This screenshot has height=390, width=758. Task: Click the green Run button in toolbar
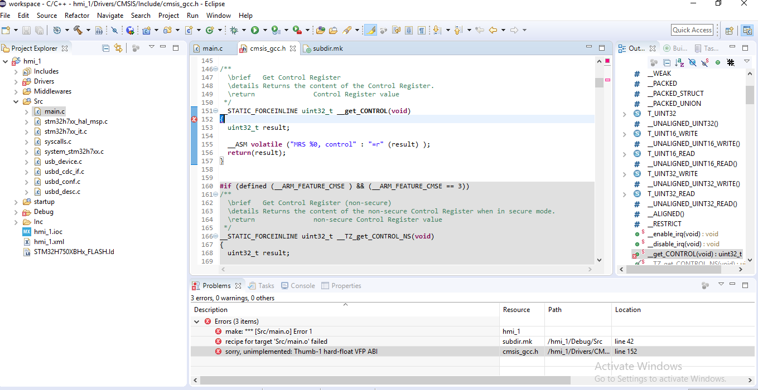255,30
